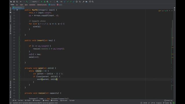Click the 'src' breadcrumb
The image size is (185, 104).
click(17, 5)
